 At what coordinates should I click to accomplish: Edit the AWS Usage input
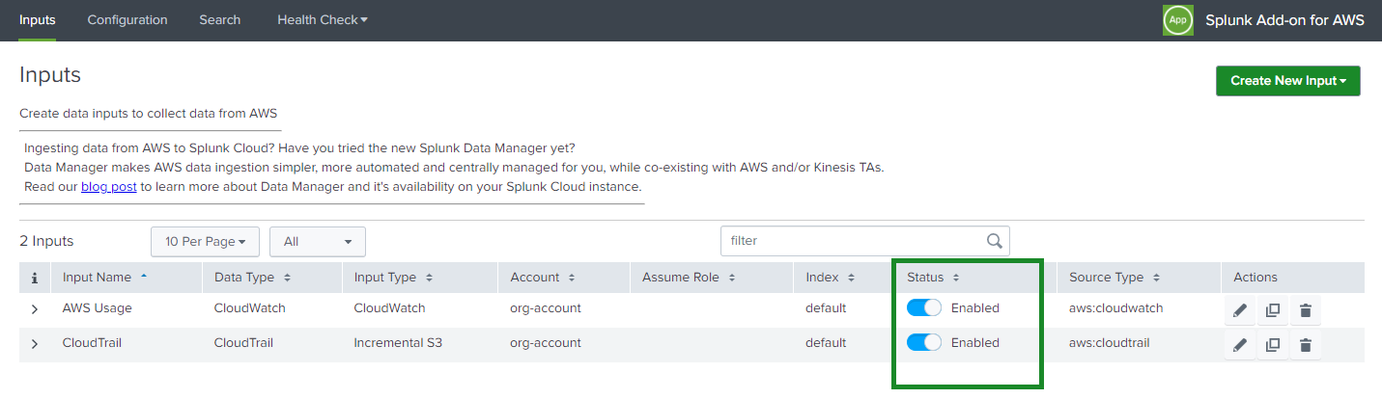point(1240,309)
